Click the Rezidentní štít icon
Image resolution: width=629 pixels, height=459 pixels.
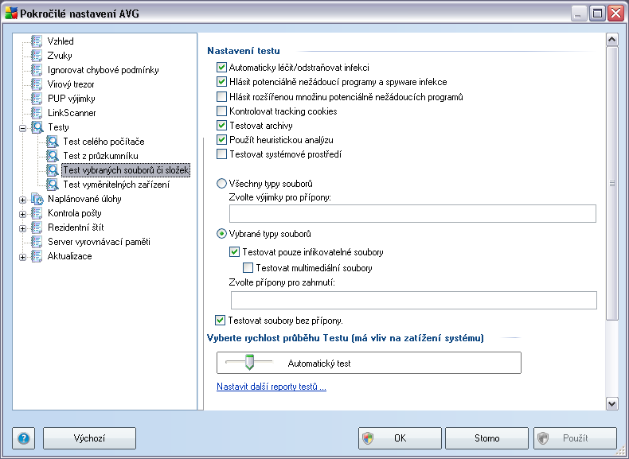[37, 228]
